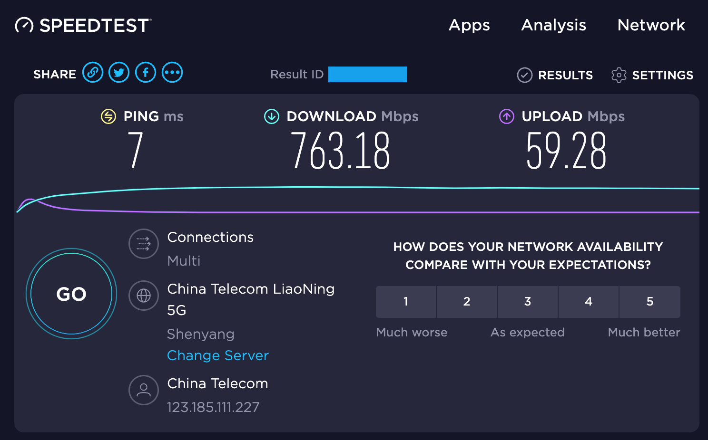
Task: Click the download arrow icon
Action: pyautogui.click(x=272, y=116)
